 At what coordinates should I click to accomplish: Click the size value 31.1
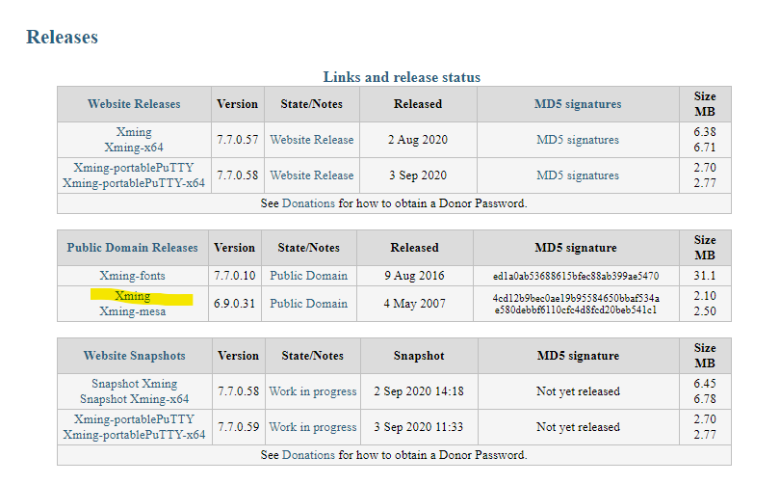(x=705, y=276)
